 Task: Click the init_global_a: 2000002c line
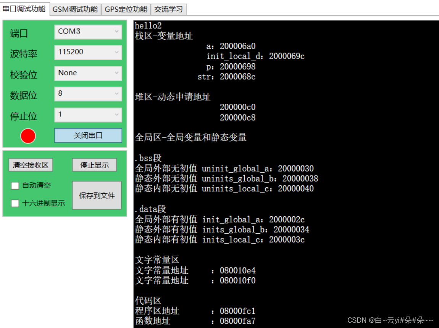tap(220, 220)
